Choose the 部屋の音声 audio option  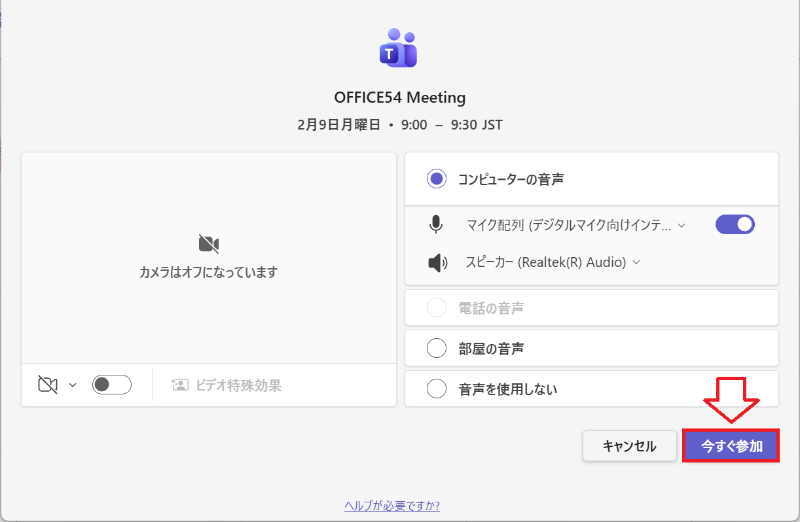[x=437, y=349]
